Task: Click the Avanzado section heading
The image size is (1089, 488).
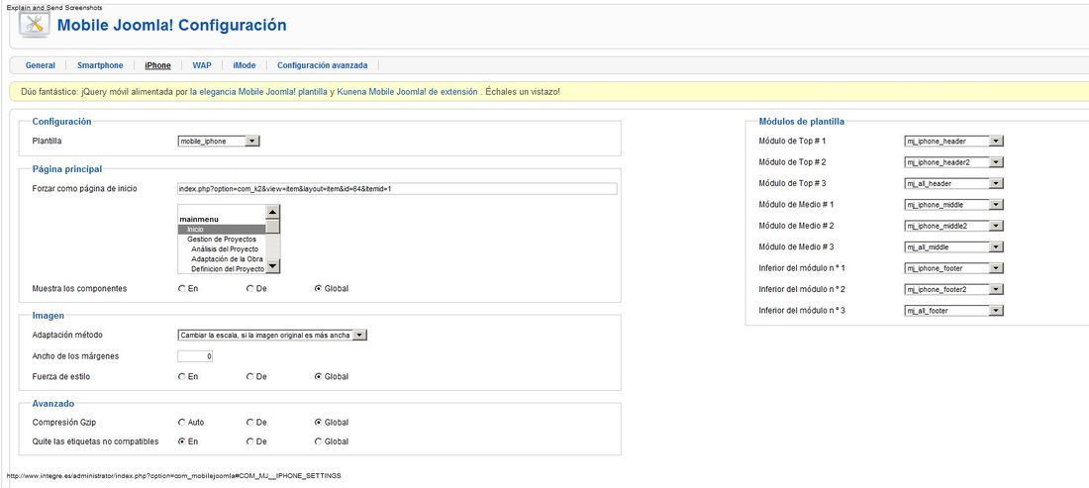Action: click(x=52, y=403)
